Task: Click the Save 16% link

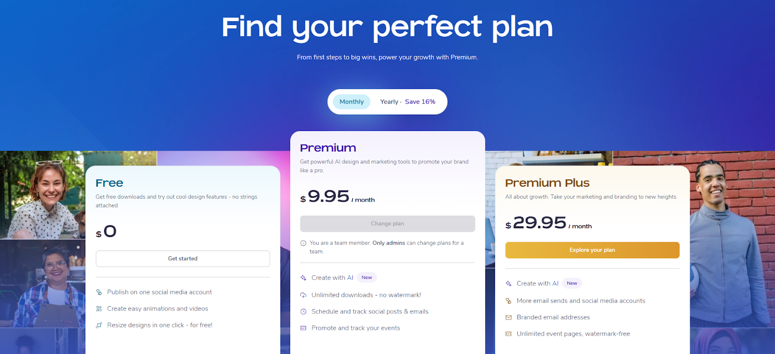Action: pyautogui.click(x=420, y=102)
